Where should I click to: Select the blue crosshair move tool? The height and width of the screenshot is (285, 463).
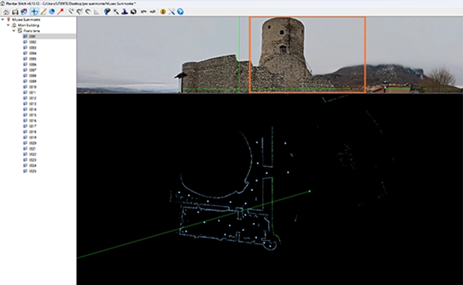click(34, 11)
